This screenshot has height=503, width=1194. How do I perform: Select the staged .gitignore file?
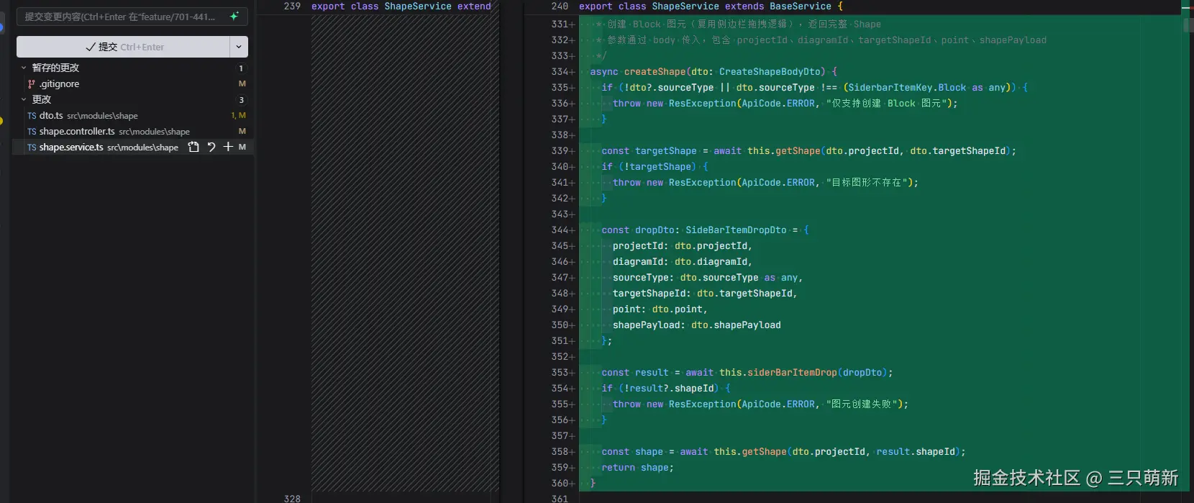point(132,83)
